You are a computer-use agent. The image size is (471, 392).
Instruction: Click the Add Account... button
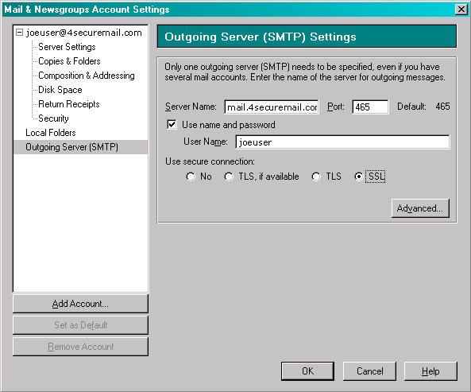[x=80, y=304]
